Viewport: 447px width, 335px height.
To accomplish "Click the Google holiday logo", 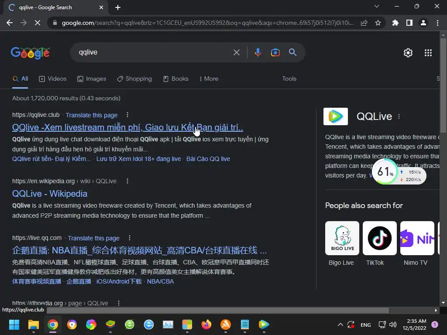I will pyautogui.click(x=30, y=53).
